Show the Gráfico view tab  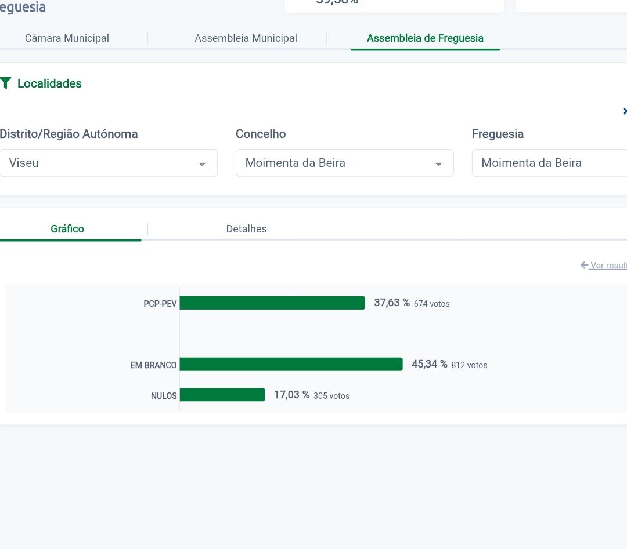pos(67,228)
